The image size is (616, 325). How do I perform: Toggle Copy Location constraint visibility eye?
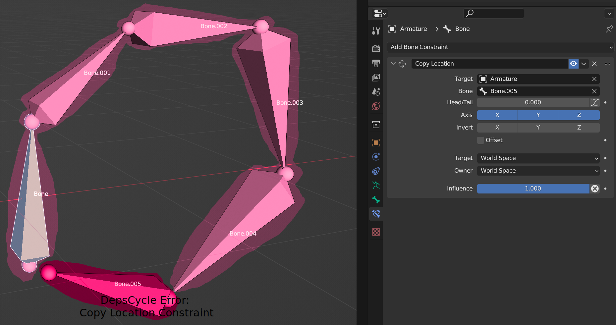point(573,64)
